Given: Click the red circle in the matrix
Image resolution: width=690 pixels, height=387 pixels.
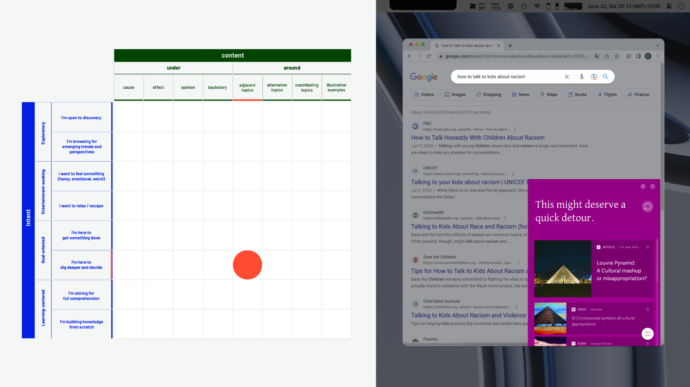Looking at the screenshot, I should coord(247,265).
